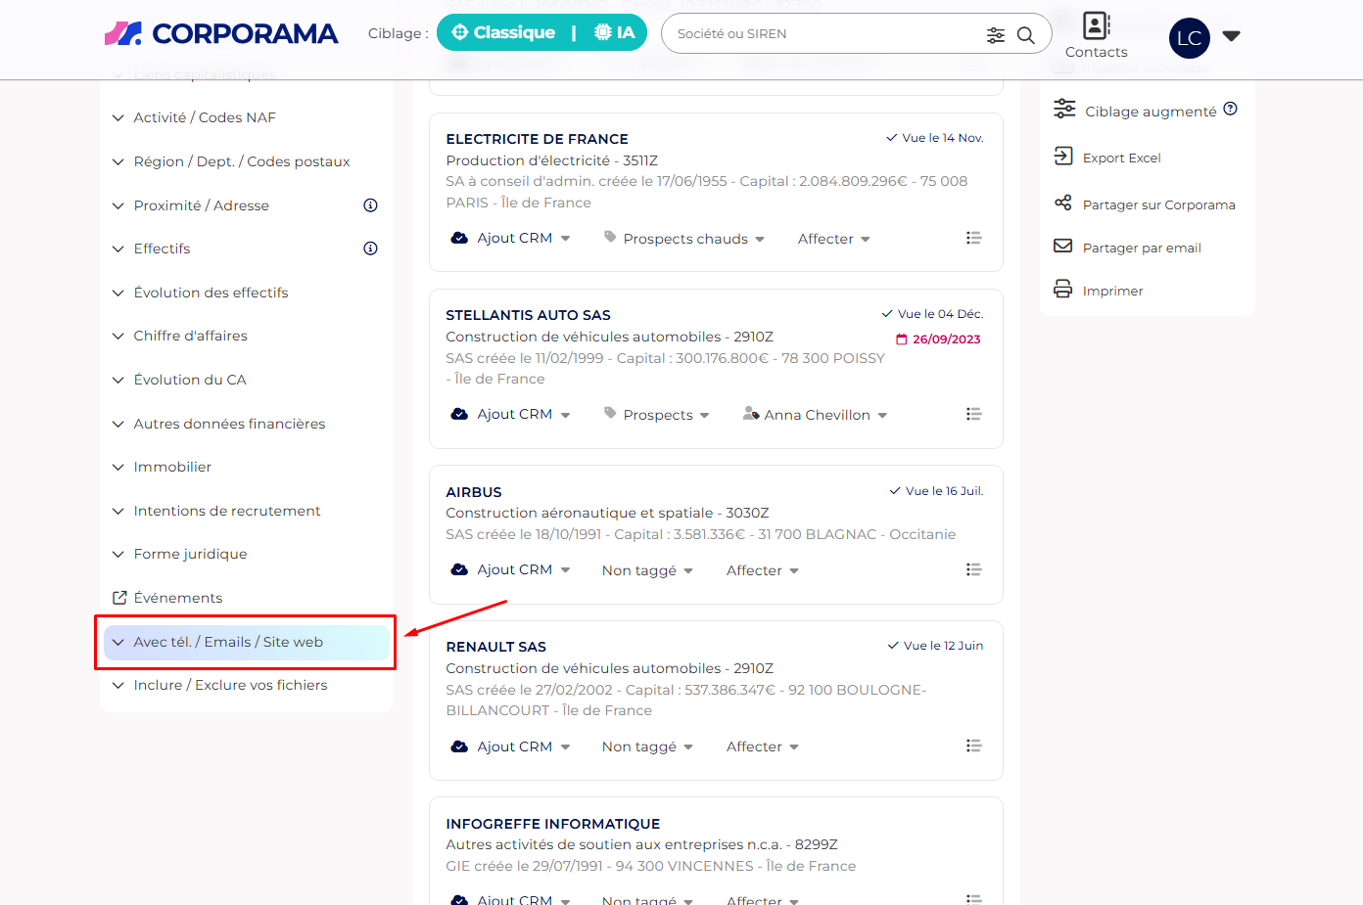Screen dimensions: 1363x905
Task: Open Prospects chauds tag dropdown
Action: (684, 239)
